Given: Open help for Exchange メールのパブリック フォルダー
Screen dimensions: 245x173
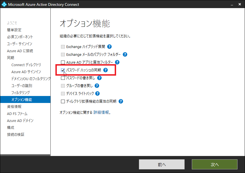Looking at the screenshot, I should coord(125,54).
